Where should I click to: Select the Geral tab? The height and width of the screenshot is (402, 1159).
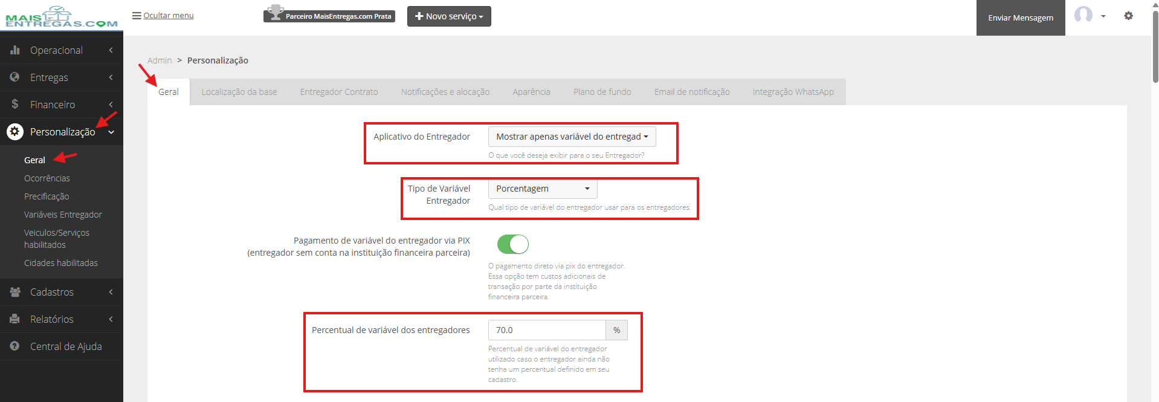169,92
